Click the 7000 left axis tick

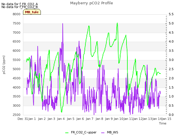[17, 32]
